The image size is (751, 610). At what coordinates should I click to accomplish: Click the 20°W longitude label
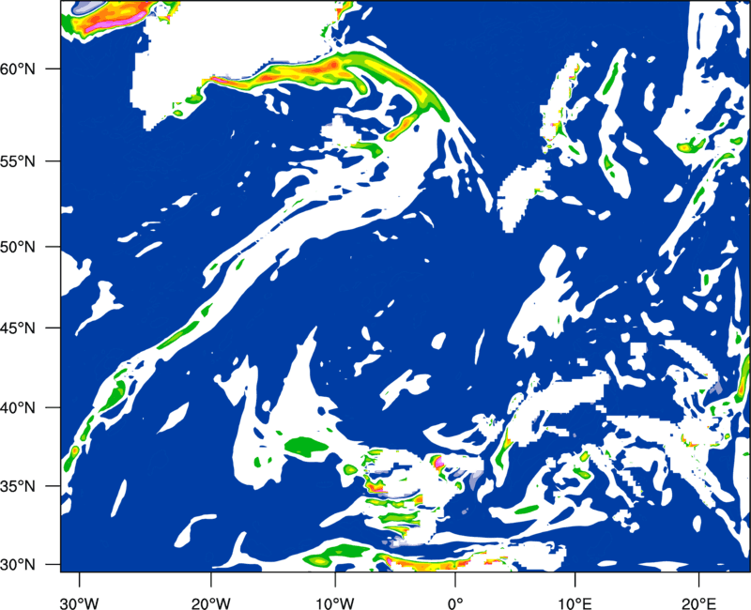210,603
